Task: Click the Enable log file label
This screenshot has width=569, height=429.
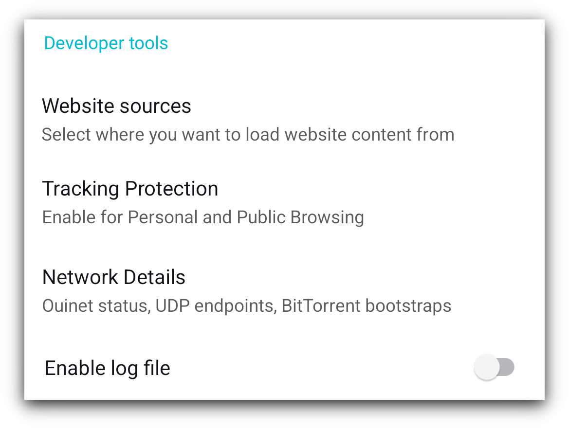Action: [x=107, y=368]
